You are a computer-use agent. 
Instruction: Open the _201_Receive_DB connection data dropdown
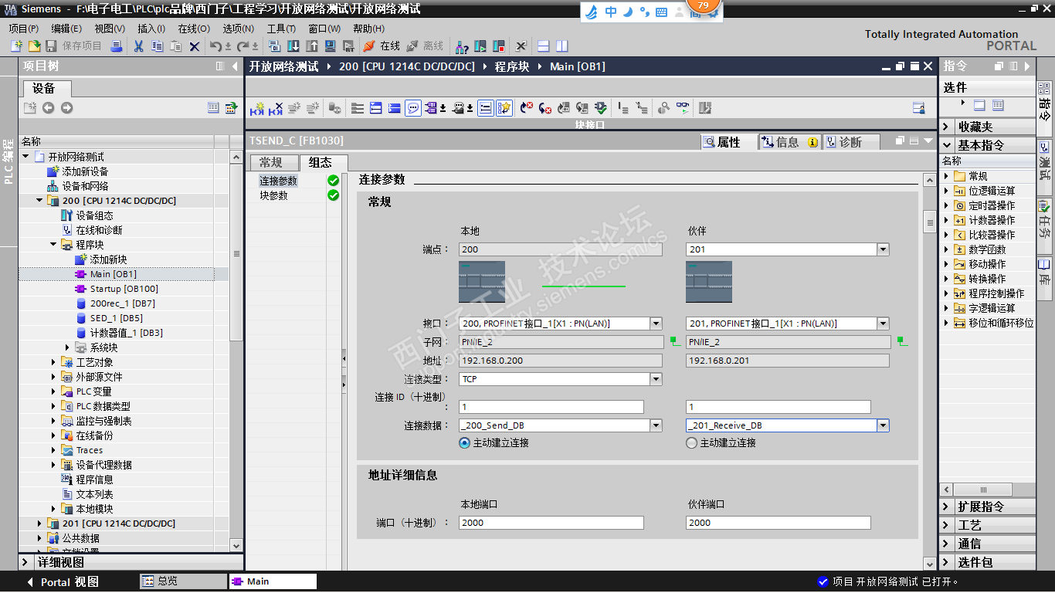883,425
